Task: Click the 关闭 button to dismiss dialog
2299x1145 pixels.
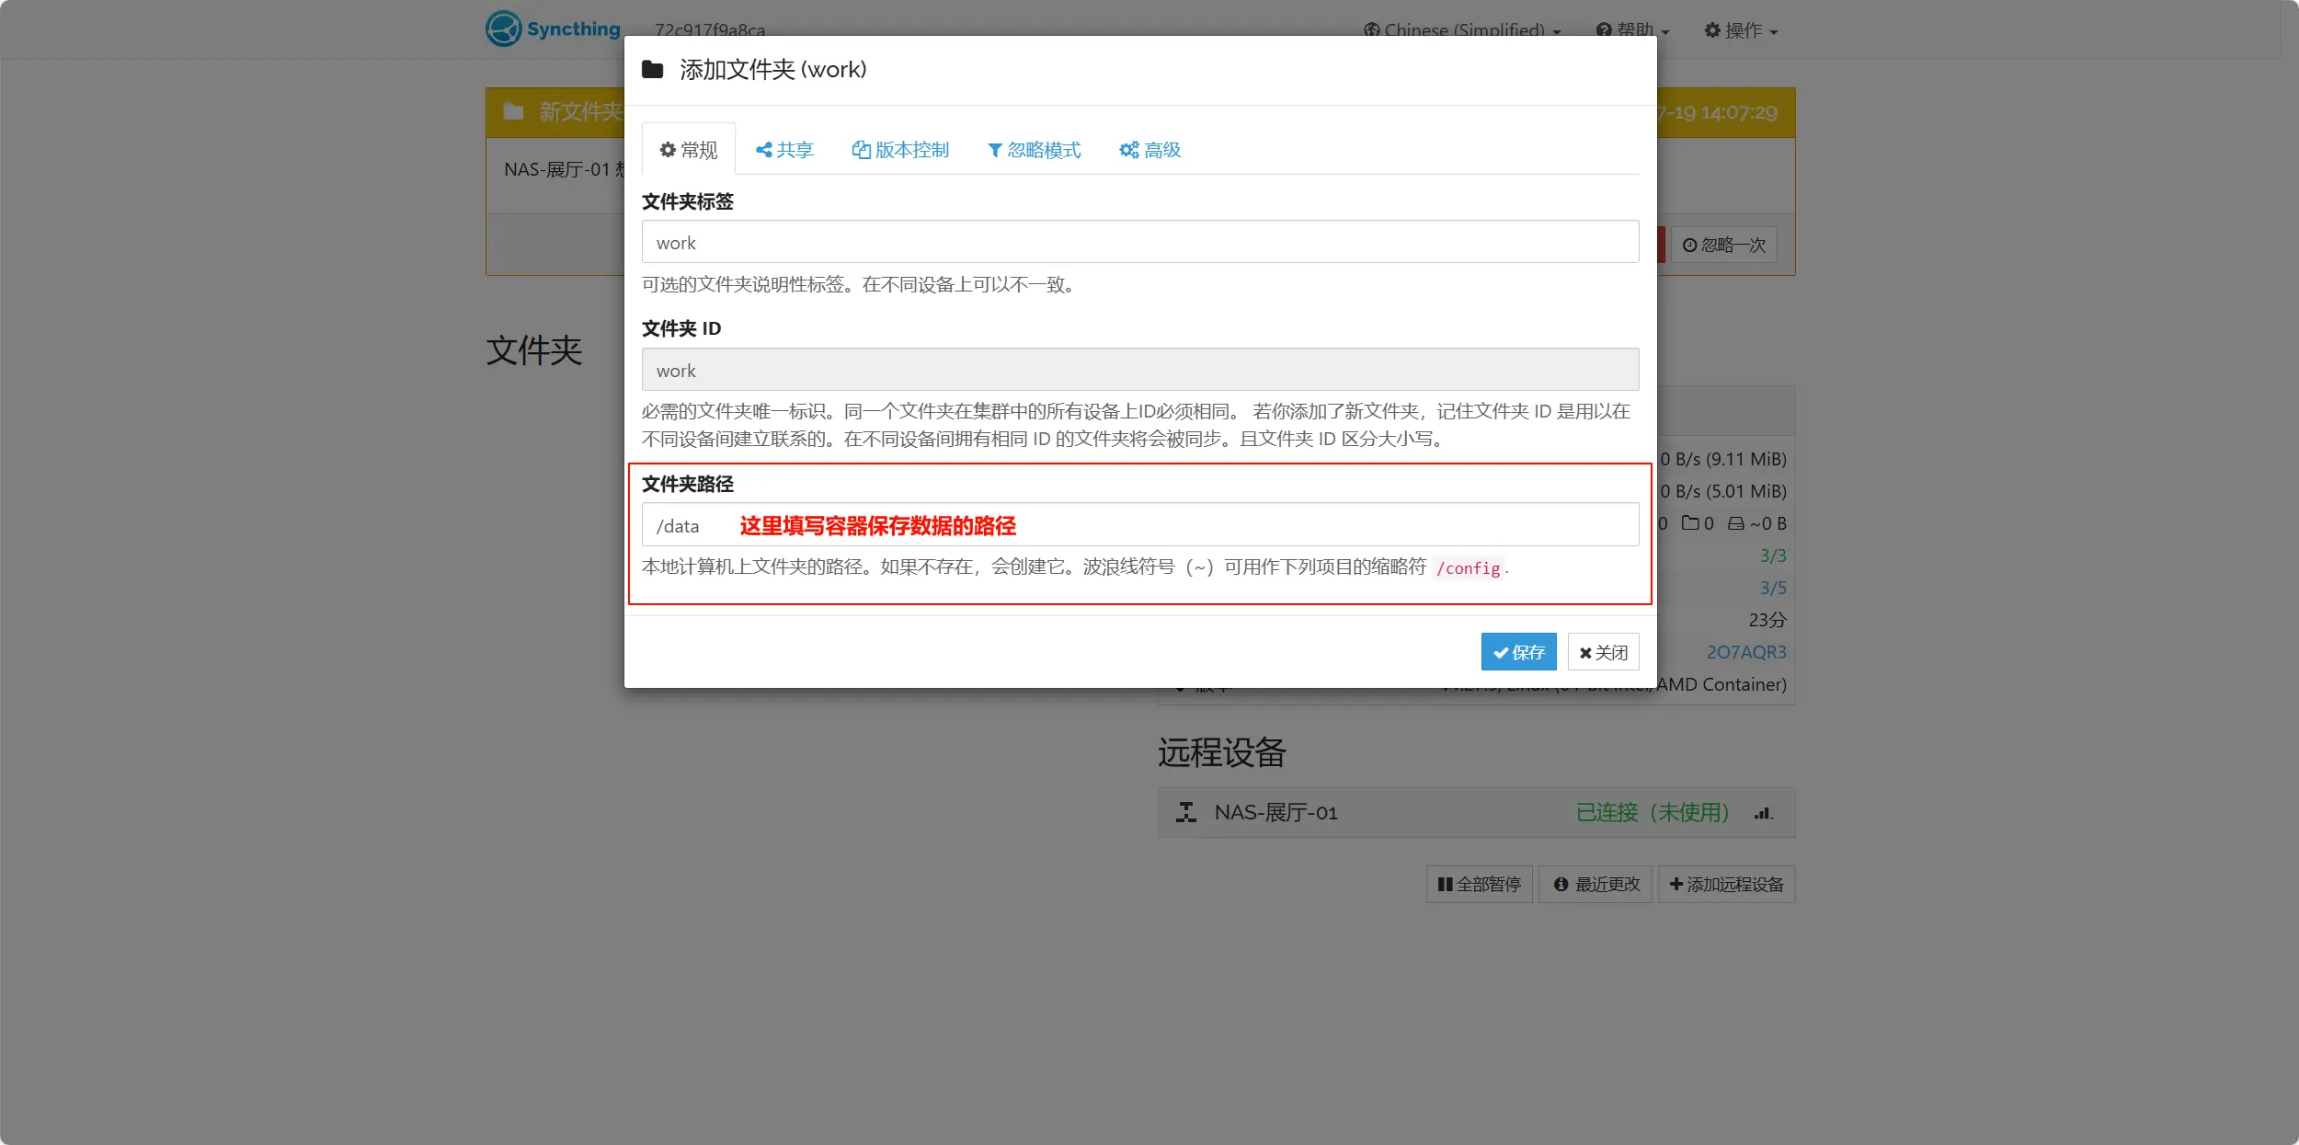Action: coord(1602,651)
